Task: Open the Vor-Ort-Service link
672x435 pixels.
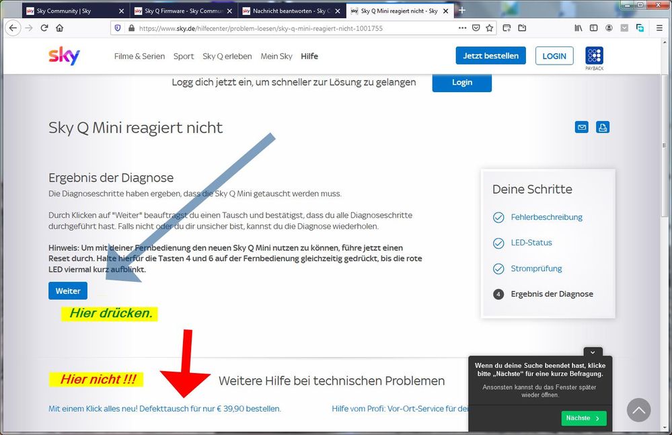Action: click(400, 409)
